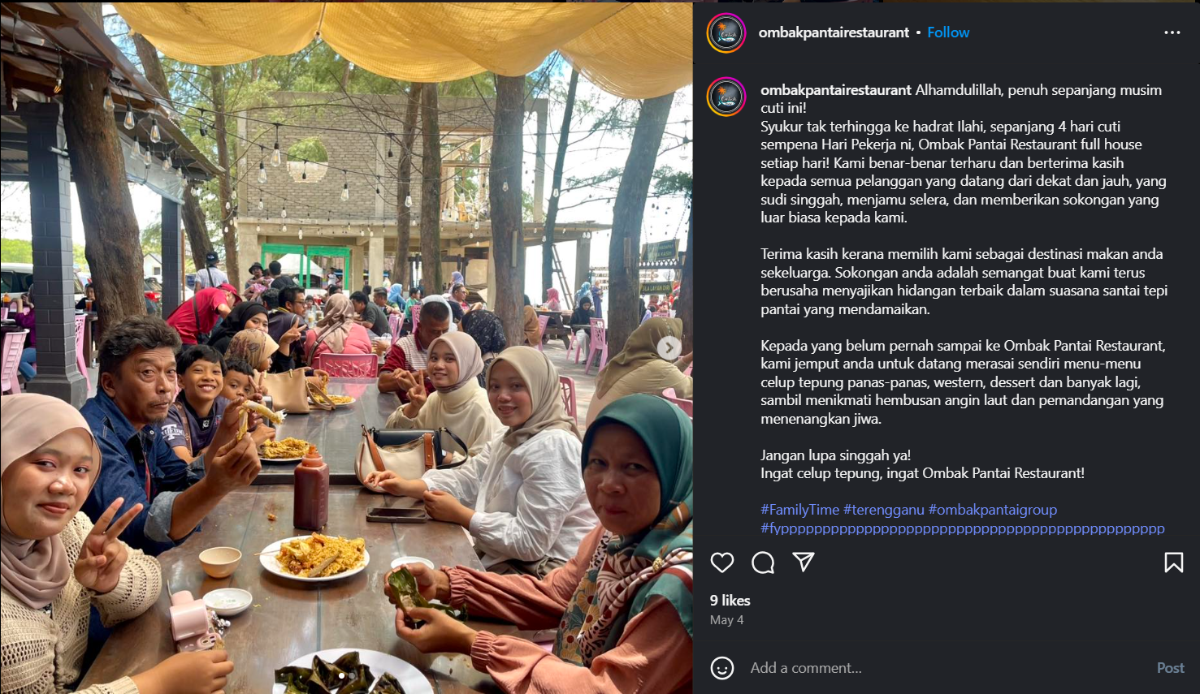
Task: Save the post with the bookmark icon
Action: click(1173, 563)
